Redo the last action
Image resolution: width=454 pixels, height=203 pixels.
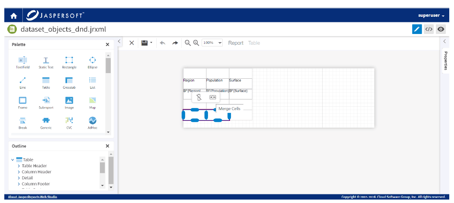pyautogui.click(x=175, y=43)
